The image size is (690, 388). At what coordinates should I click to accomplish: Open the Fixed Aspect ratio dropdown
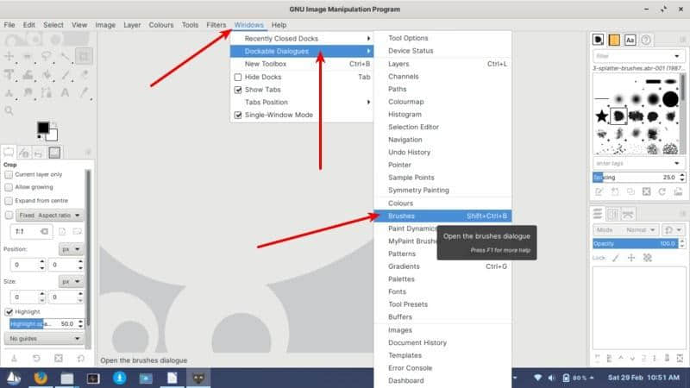point(51,215)
